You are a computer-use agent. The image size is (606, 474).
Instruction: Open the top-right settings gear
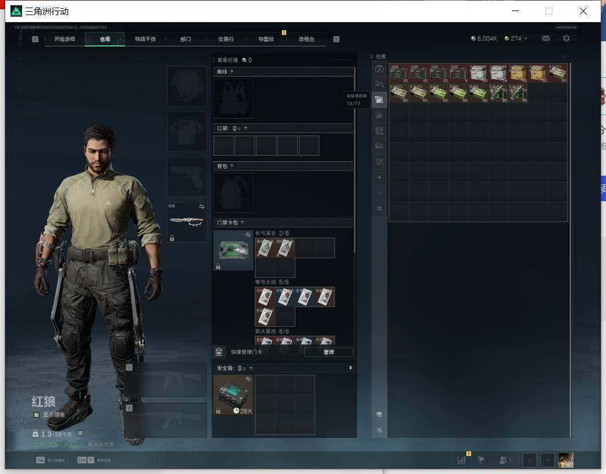(x=566, y=38)
